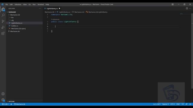
Task: Open editor more actions ellipsis
Action: coord(190,8)
